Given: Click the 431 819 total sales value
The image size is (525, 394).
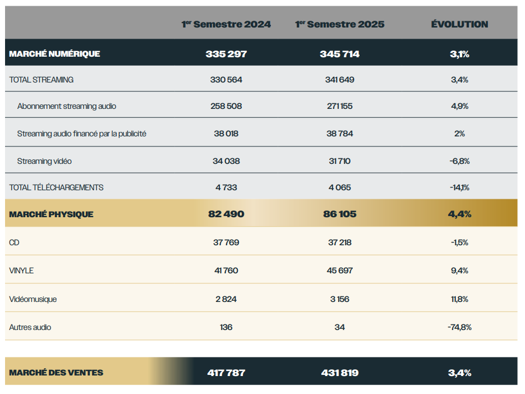Looking at the screenshot, I should pos(340,373).
